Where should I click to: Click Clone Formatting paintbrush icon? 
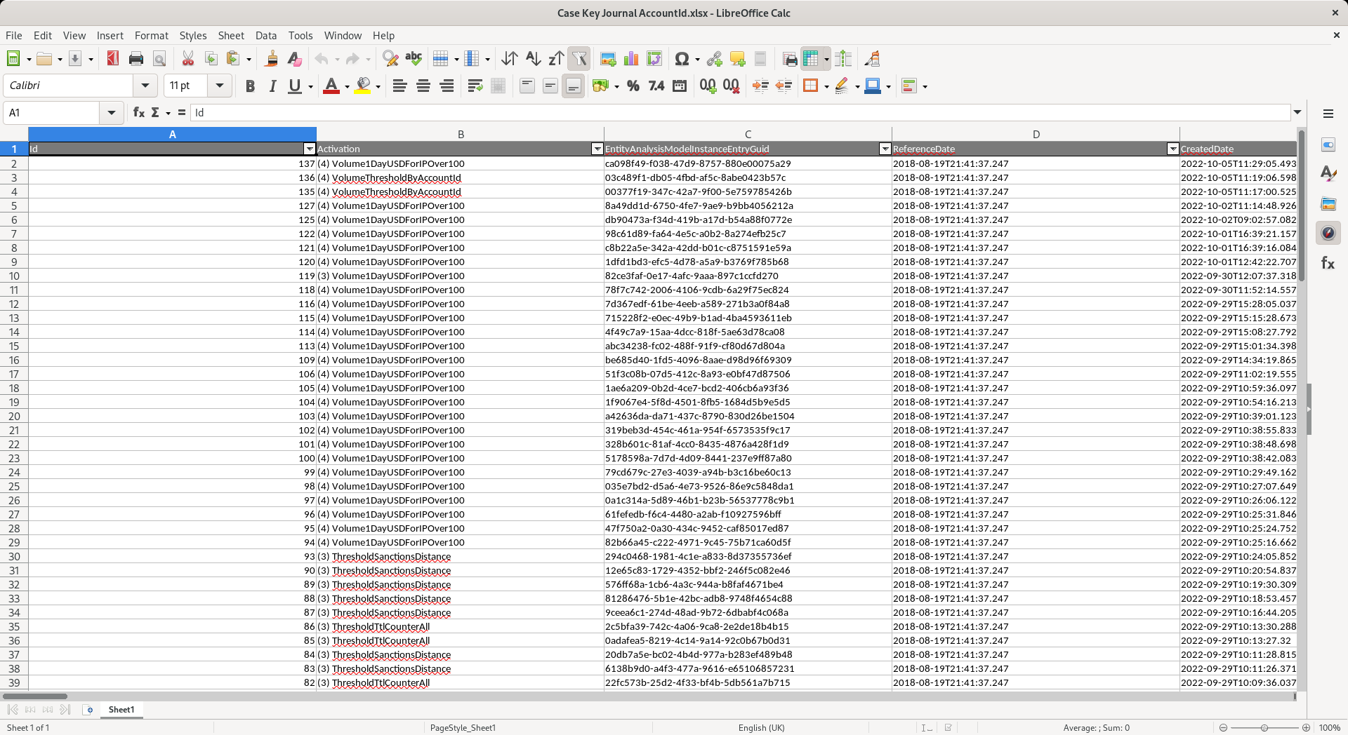271,59
